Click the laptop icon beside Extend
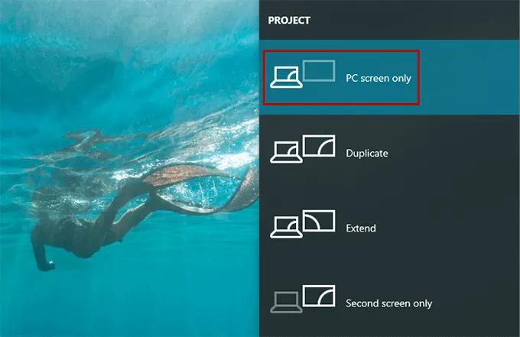The height and width of the screenshot is (337, 520). (286, 227)
